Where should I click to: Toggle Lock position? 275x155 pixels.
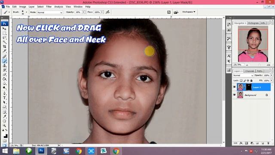(248, 81)
